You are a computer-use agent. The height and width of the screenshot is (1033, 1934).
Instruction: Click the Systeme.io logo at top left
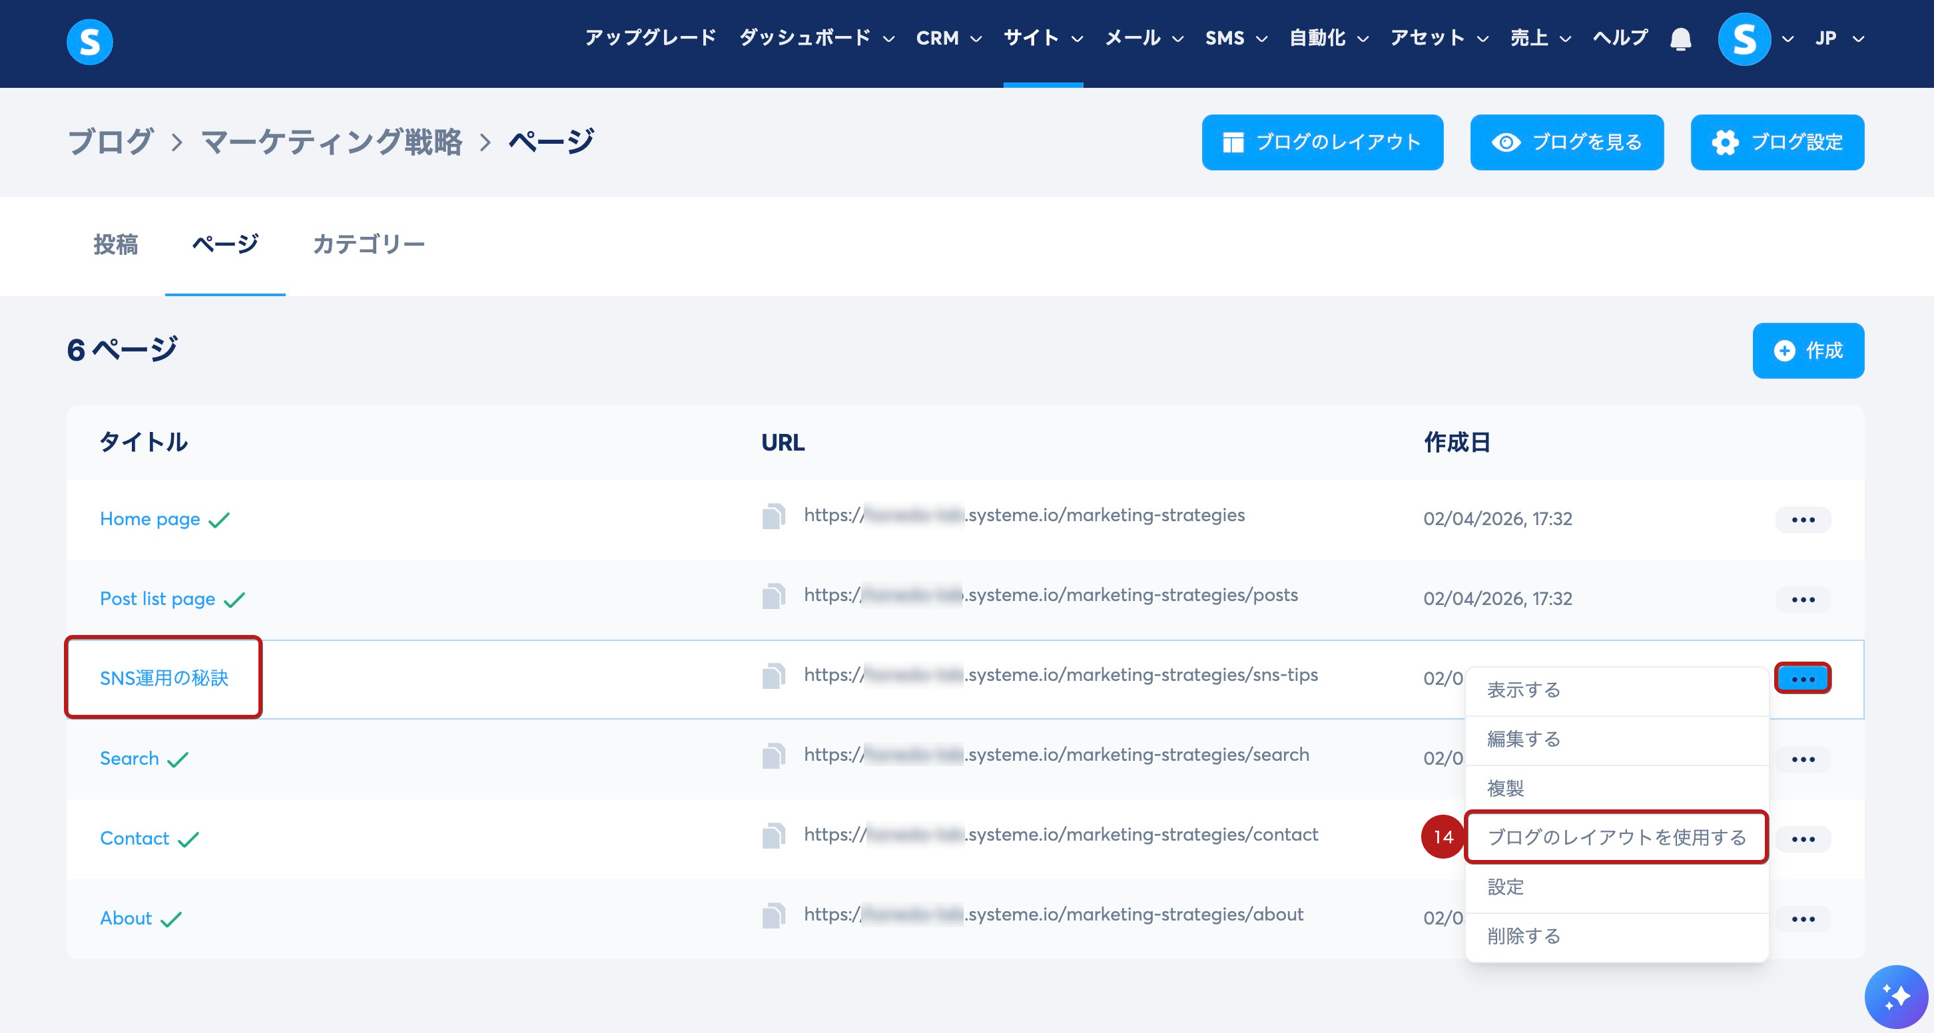(89, 41)
